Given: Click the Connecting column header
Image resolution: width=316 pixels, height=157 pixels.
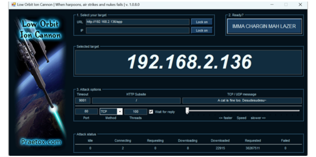Looking at the screenshot, I should (x=123, y=141).
